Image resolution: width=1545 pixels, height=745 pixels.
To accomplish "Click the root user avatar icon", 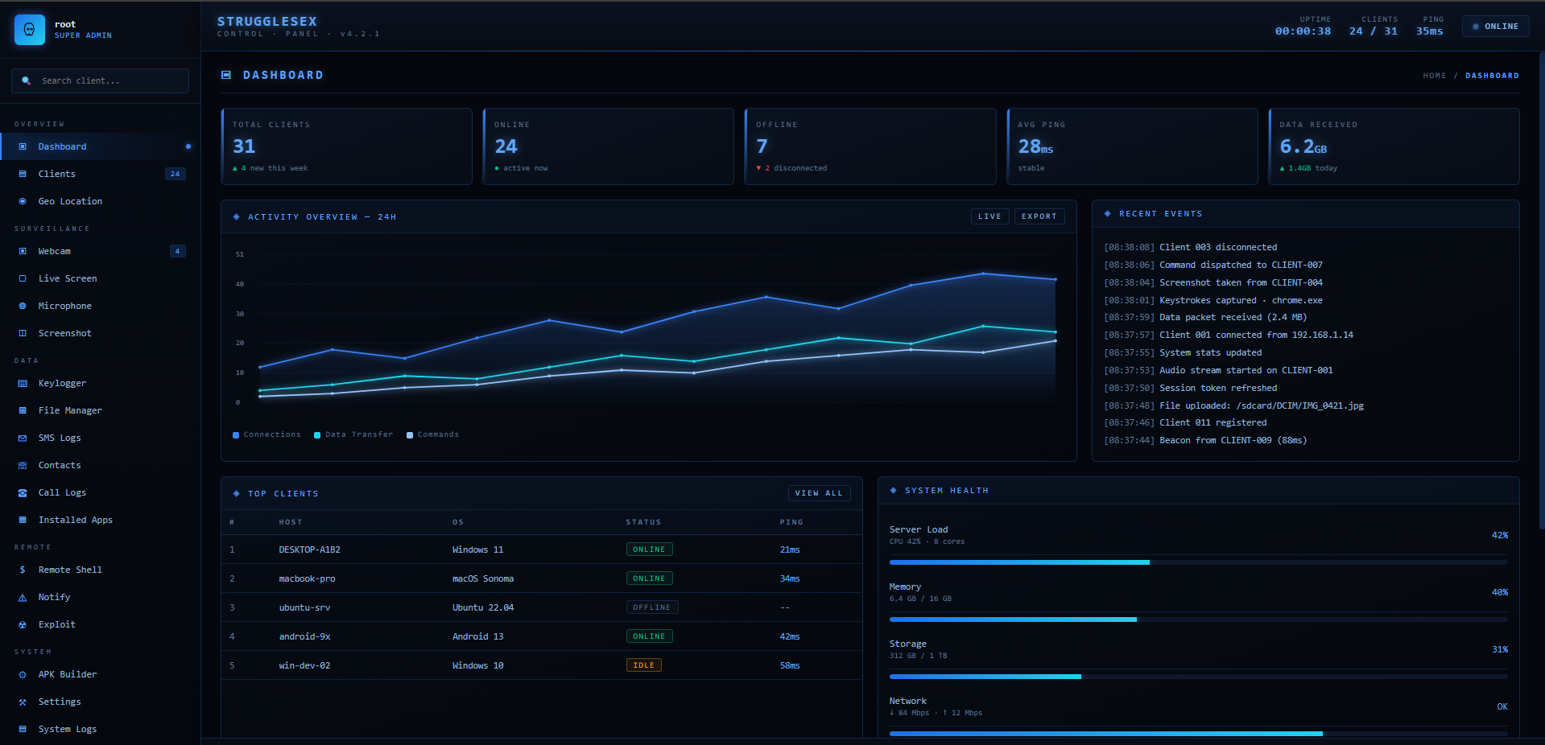I will point(30,30).
